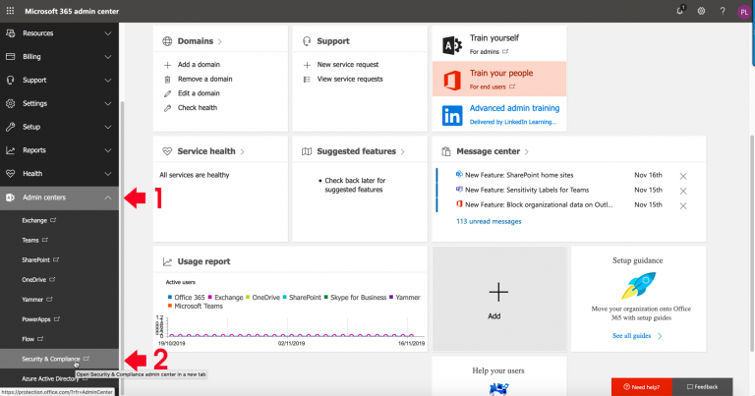Open the Flow admin center
The height and width of the screenshot is (396, 755).
[x=32, y=339]
